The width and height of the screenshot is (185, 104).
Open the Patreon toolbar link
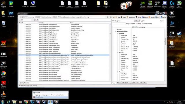point(151,17)
